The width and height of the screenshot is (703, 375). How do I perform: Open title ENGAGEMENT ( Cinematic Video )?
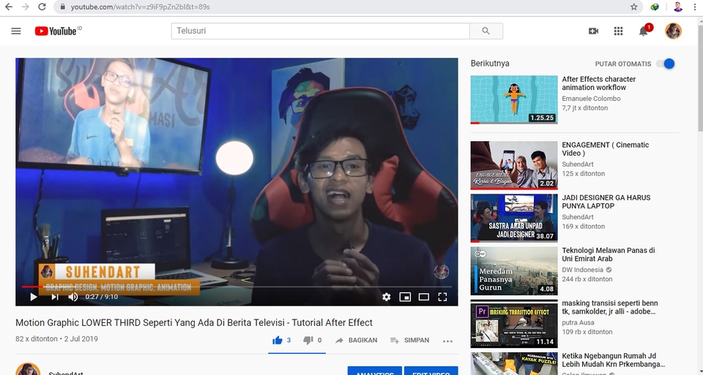(x=606, y=149)
